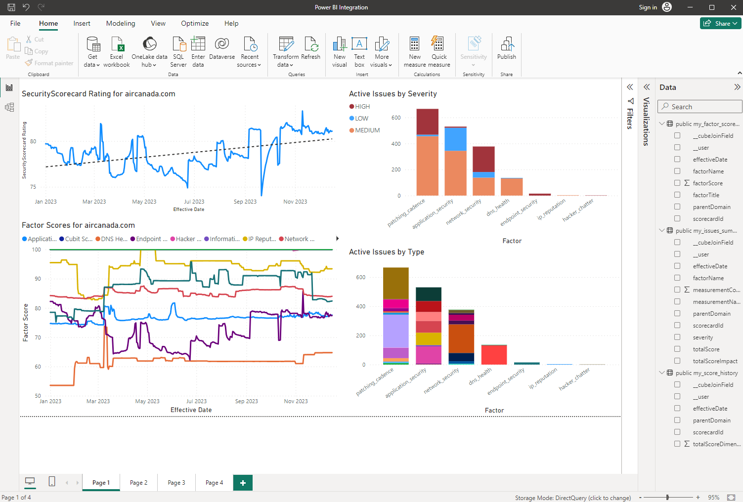Check the factorTitle field
Viewport: 743px width, 502px height.
click(677, 195)
